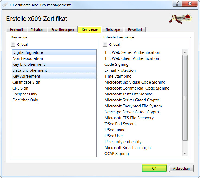Click the help question mark button
The height and width of the screenshot is (178, 200).
pos(177,4)
